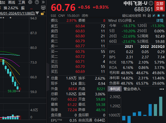This screenshot has width=166, height=123.
Task: Click the pencil edit note icon
Action: point(154,16)
